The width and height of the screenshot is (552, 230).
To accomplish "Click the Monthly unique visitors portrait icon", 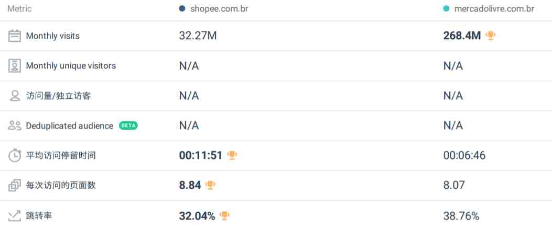I will [15, 66].
